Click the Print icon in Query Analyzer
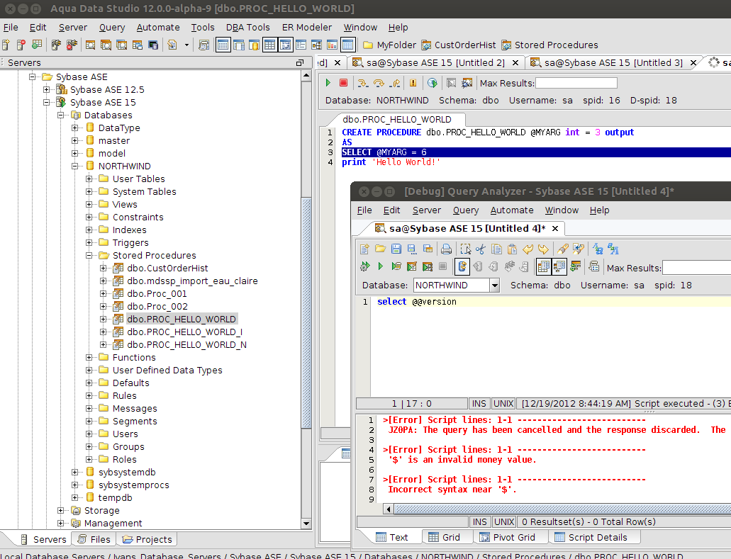Image resolution: width=731 pixels, height=559 pixels. coord(446,249)
